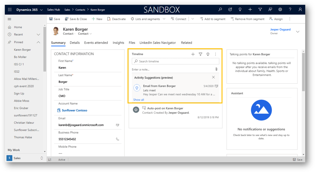Dismiss the Activity Suggestions panel

213,77
